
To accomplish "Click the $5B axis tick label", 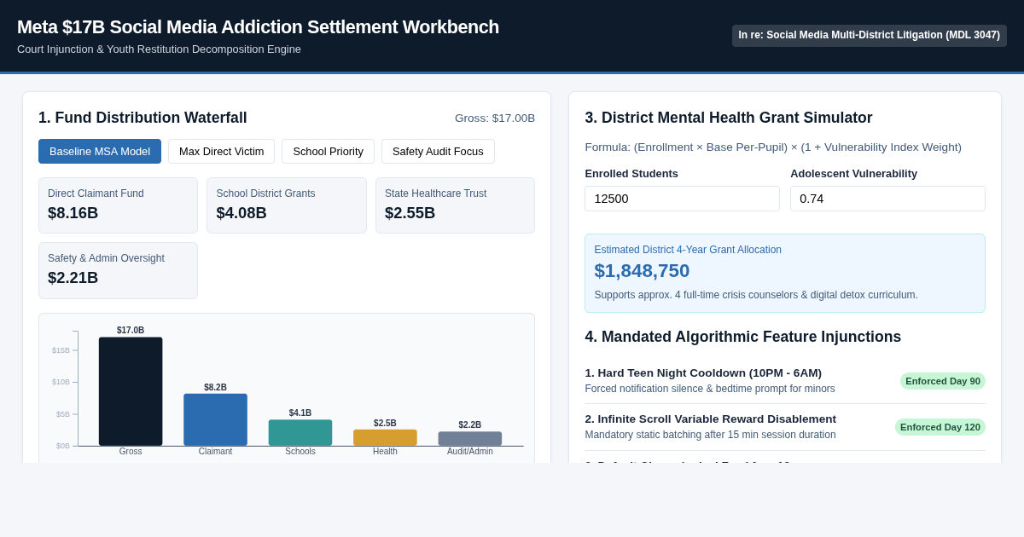I will coord(63,414).
